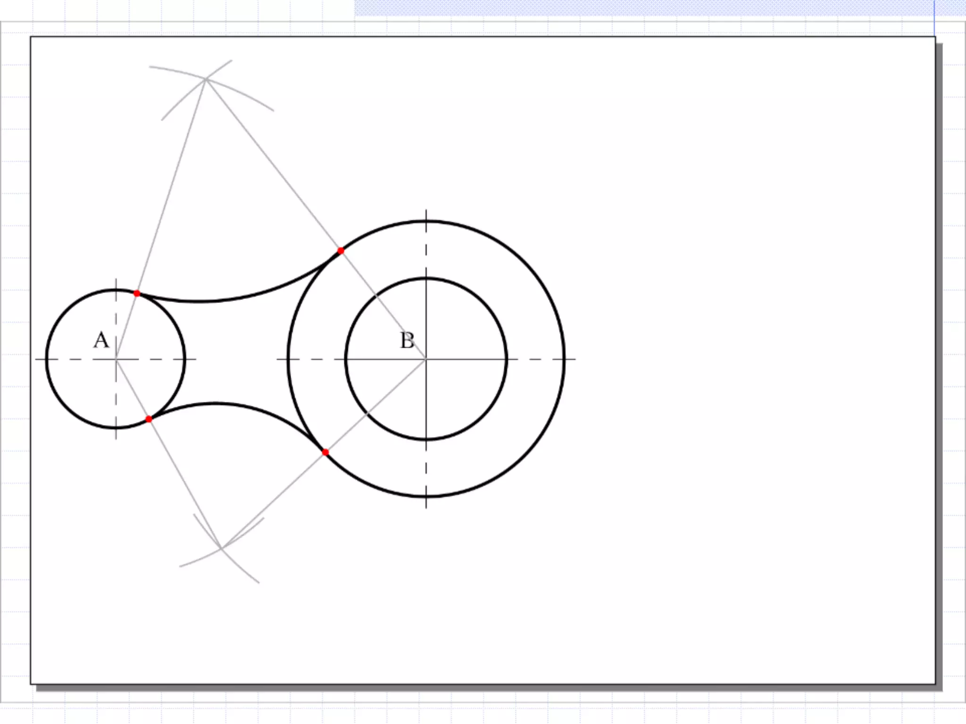Image resolution: width=966 pixels, height=724 pixels.
Task: Click the center point of circle A
Action: (116, 359)
